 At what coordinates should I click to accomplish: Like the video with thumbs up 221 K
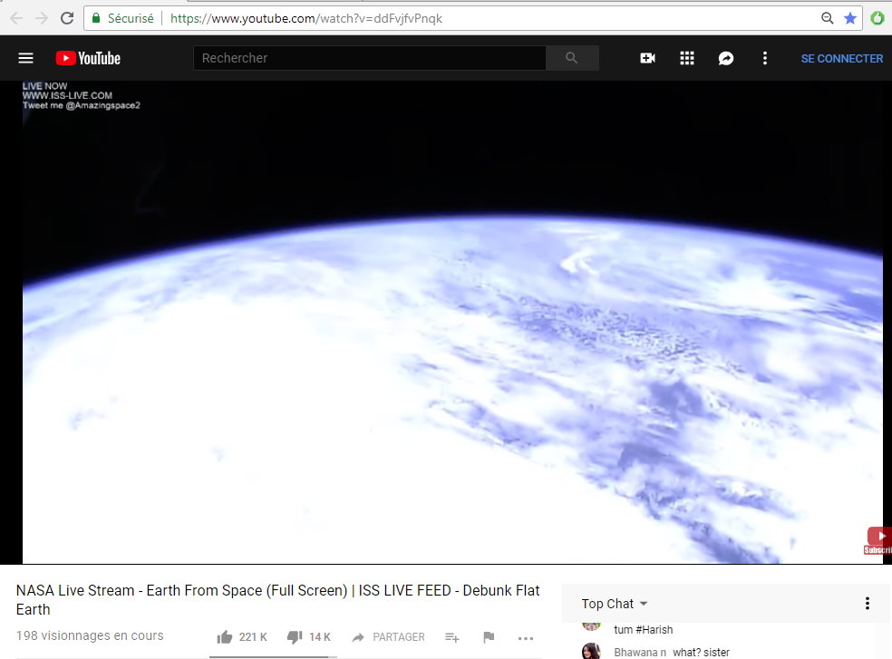242,637
